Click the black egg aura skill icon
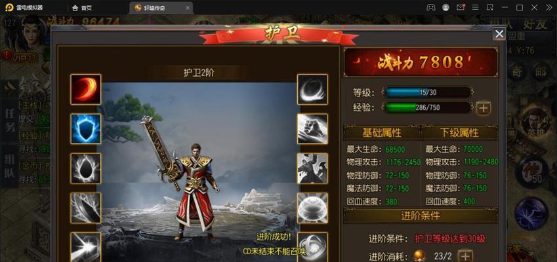This screenshot has width=557, height=262. [85, 168]
